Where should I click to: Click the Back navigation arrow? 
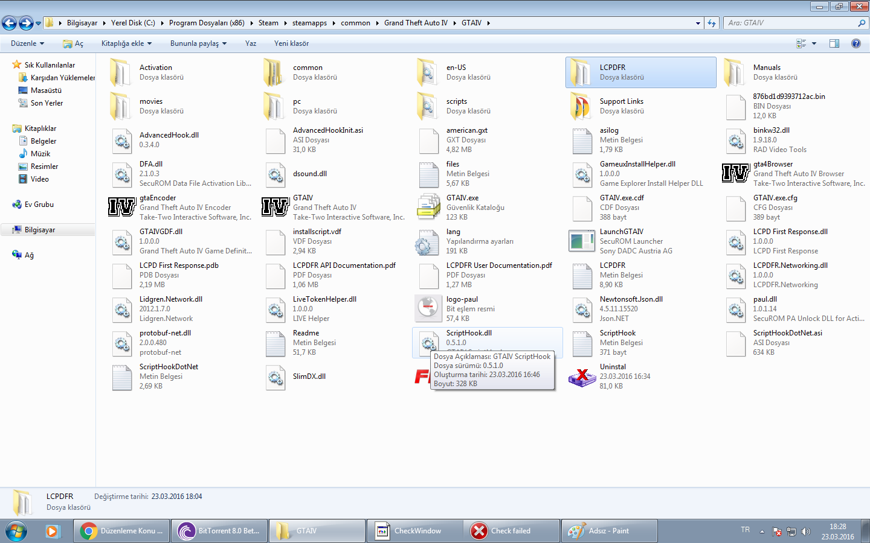point(9,23)
